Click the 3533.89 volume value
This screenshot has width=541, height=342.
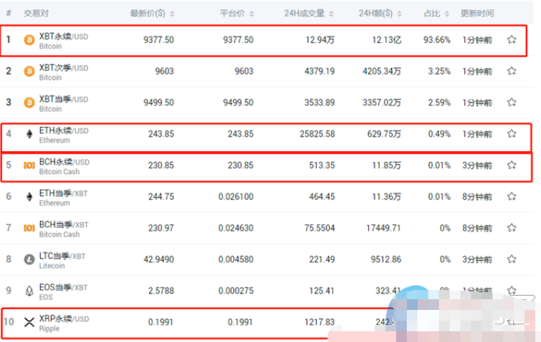coord(320,103)
